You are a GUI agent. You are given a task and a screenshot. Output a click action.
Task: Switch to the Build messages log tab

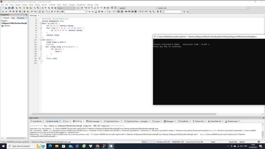click(94, 121)
